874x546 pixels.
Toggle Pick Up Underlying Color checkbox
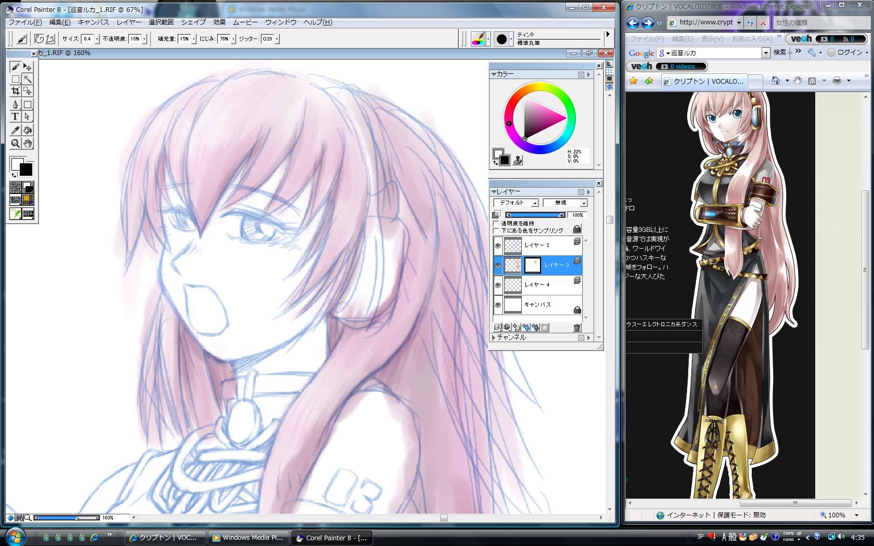[496, 230]
